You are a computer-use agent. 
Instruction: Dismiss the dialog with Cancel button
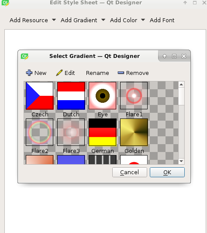click(x=130, y=172)
